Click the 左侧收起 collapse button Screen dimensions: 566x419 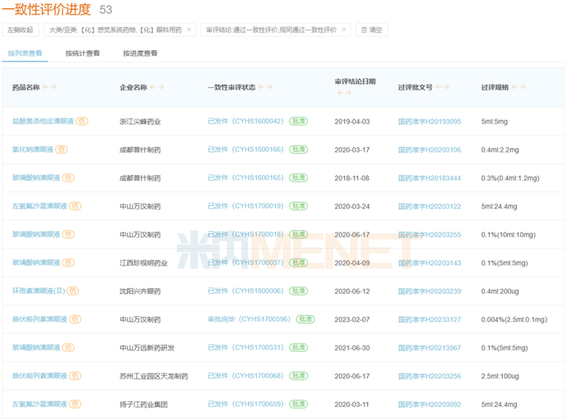(21, 30)
